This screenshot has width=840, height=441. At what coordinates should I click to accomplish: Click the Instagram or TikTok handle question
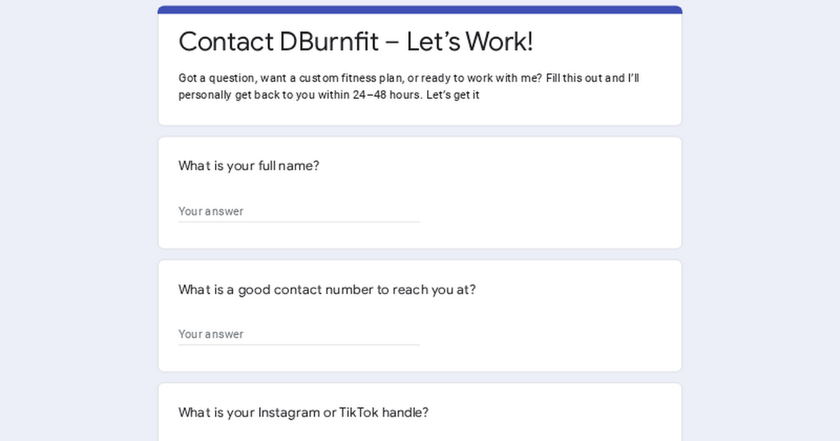(303, 412)
